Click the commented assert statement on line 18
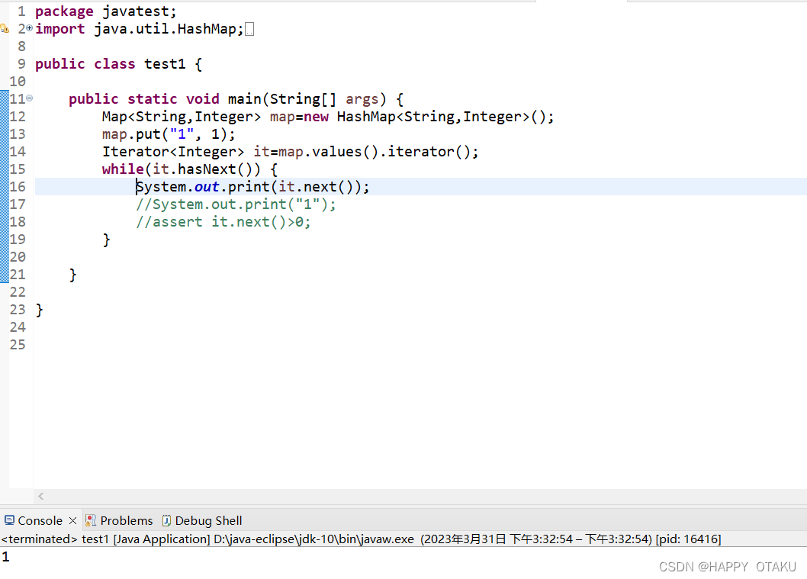The width and height of the screenshot is (807, 579). pyautogui.click(x=223, y=221)
